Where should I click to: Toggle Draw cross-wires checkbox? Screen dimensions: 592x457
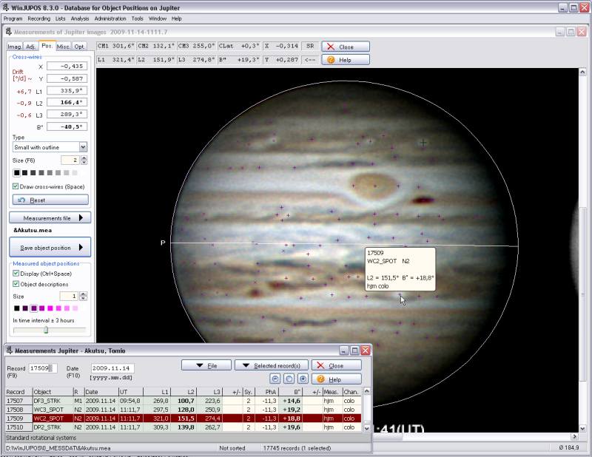16,186
